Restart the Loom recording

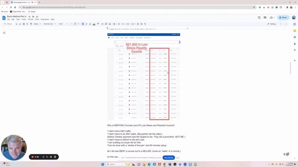(47, 157)
